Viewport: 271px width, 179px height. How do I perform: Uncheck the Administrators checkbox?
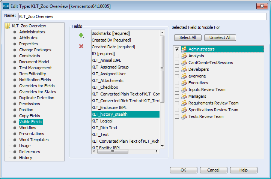(177, 49)
